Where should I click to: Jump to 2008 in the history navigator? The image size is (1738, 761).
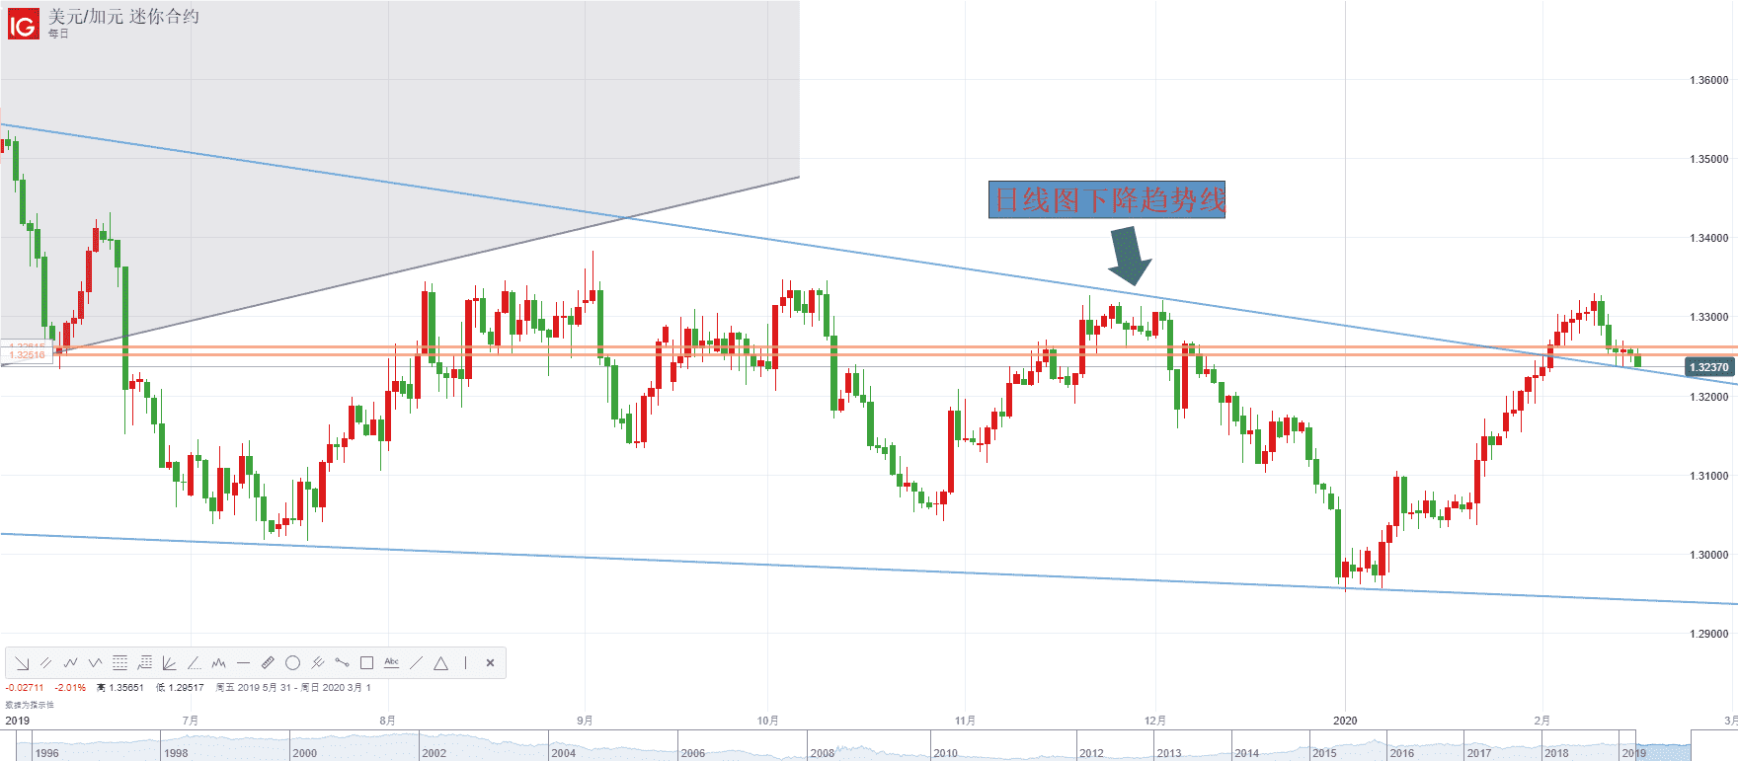point(823,753)
